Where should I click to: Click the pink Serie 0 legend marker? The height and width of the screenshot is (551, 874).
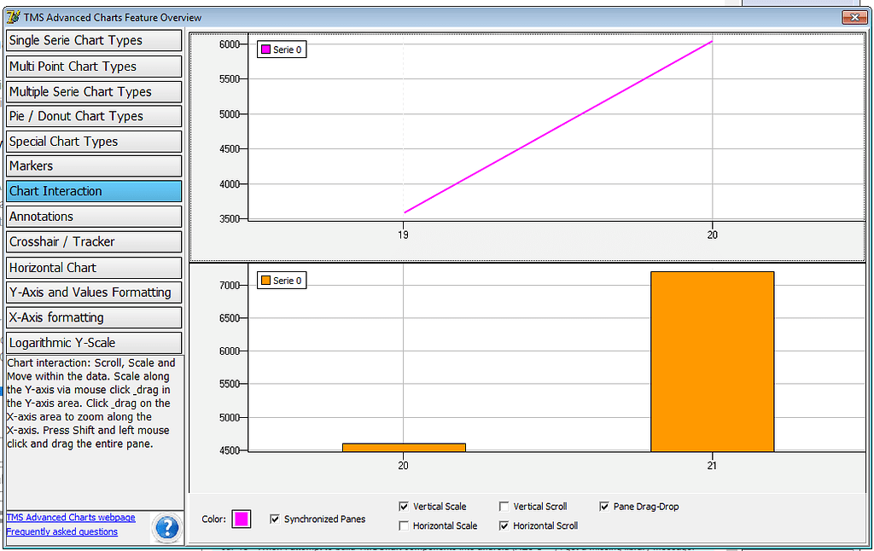point(267,49)
